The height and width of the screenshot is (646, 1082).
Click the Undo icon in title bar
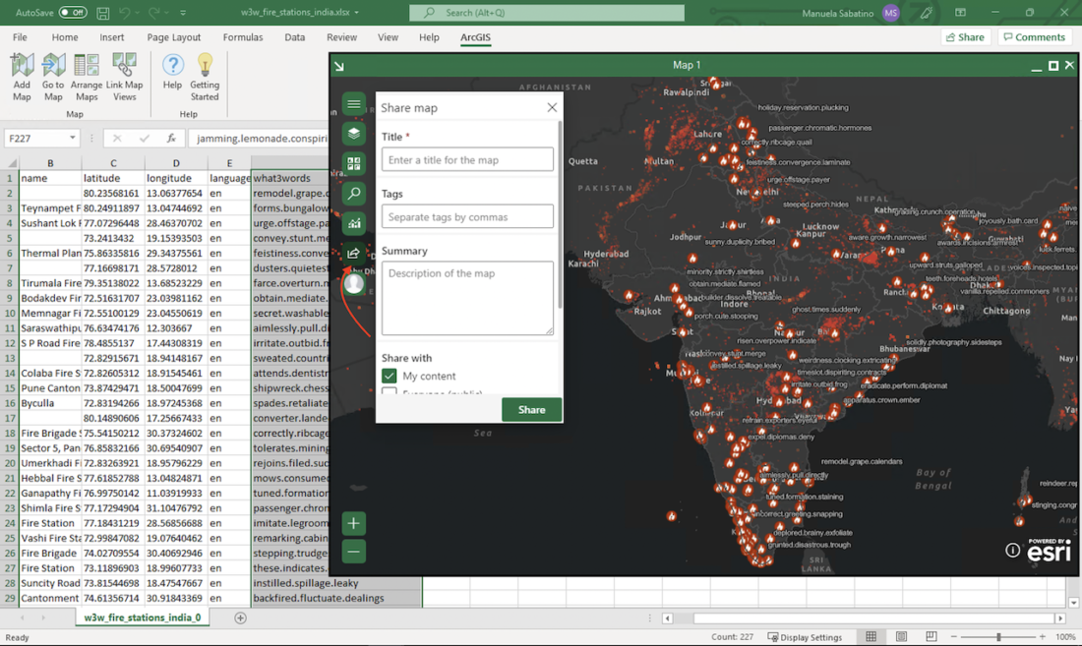125,13
